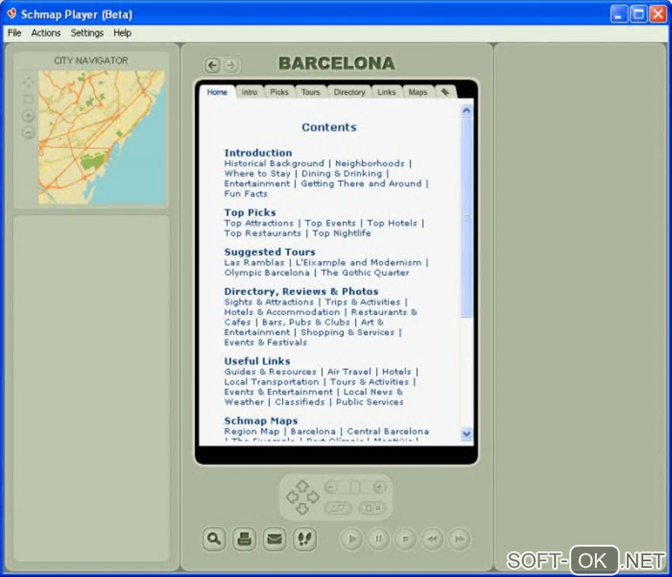Click the pause button
This screenshot has height=577, width=672.
379,539
